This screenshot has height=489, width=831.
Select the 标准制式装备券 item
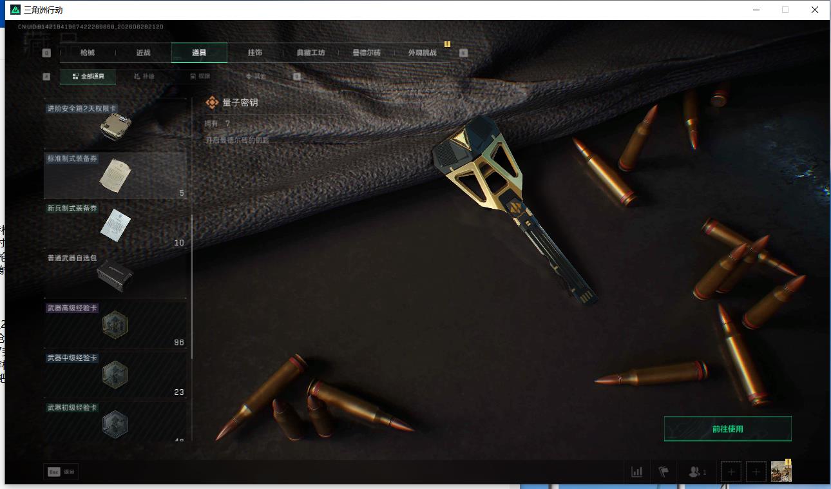[115, 175]
